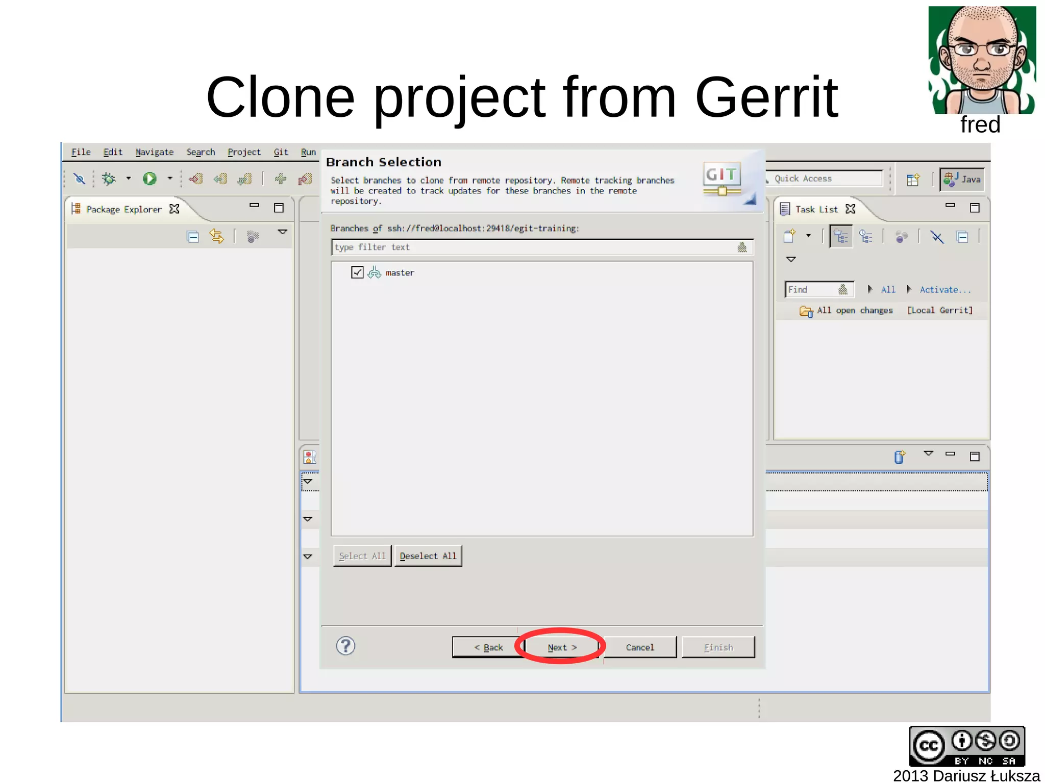The image size is (1045, 783).
Task: Click the green plus toolbar icon
Action: pyautogui.click(x=281, y=179)
